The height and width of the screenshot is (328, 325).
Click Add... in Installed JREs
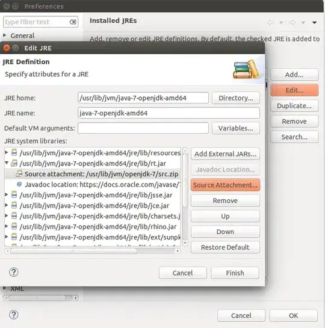click(x=294, y=75)
